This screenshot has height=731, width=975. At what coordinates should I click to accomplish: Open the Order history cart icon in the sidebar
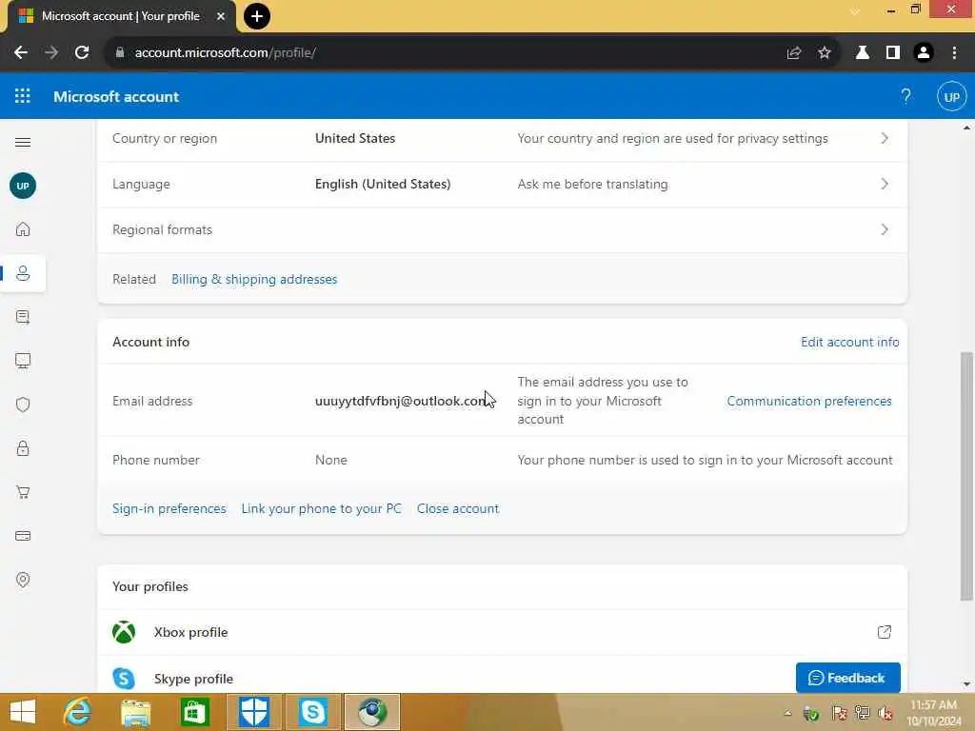coord(23,492)
